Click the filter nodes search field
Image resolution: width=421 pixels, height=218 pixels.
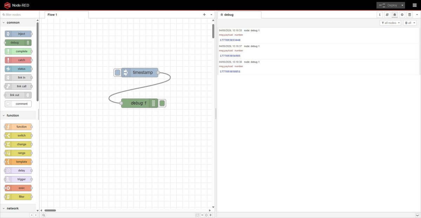20,15
